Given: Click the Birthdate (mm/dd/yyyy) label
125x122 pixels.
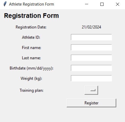Looking at the screenshot, I should click(32, 68).
